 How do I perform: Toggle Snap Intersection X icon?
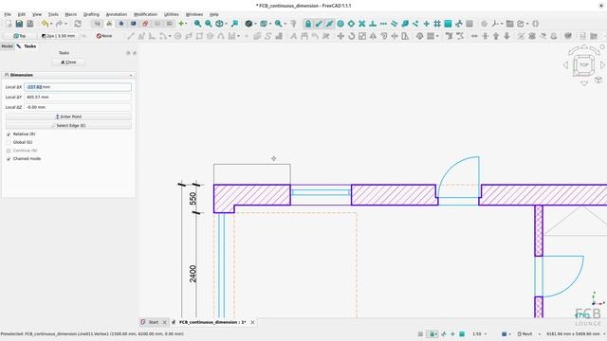[362, 24]
